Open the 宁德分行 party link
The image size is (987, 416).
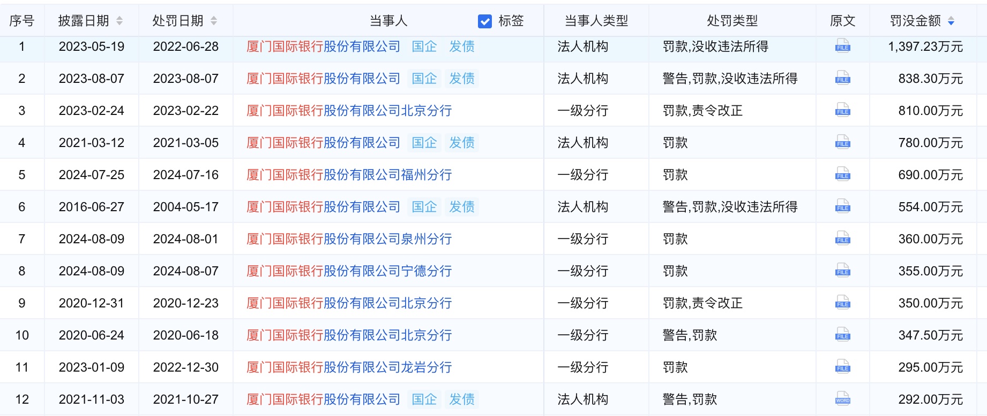[x=349, y=271]
